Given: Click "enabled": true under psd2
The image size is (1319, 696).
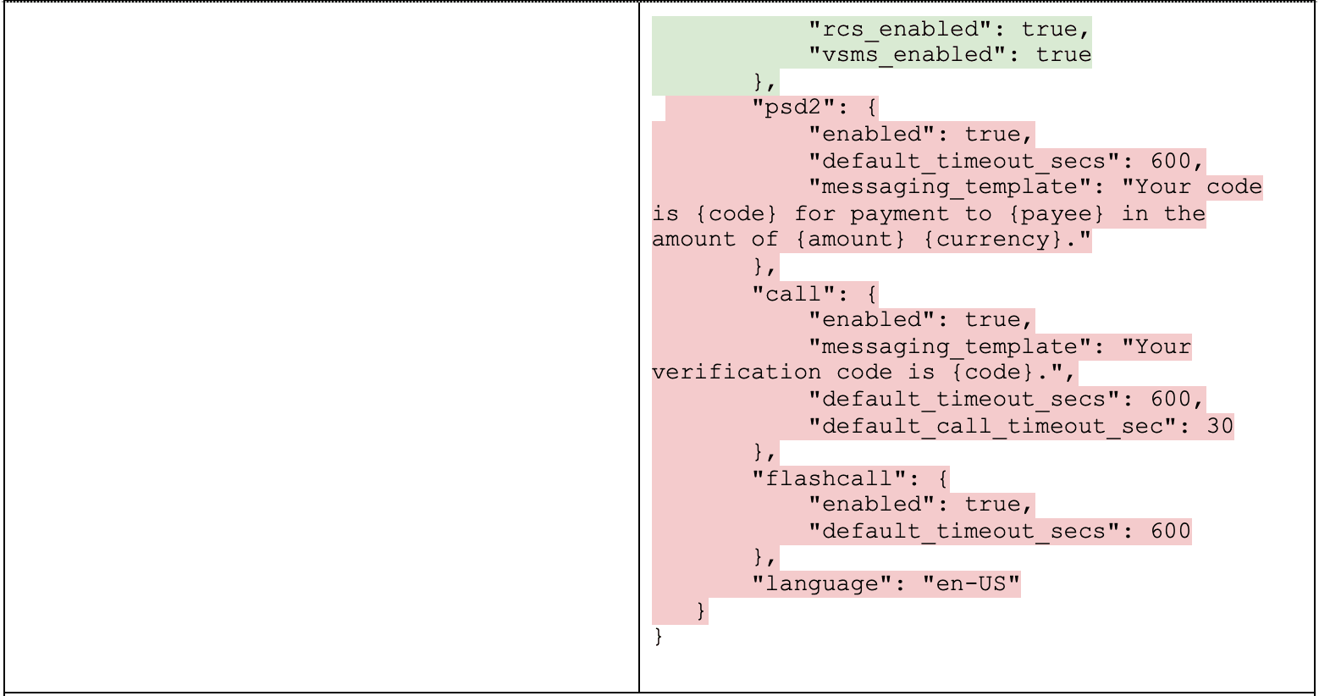Looking at the screenshot, I should tap(920, 135).
